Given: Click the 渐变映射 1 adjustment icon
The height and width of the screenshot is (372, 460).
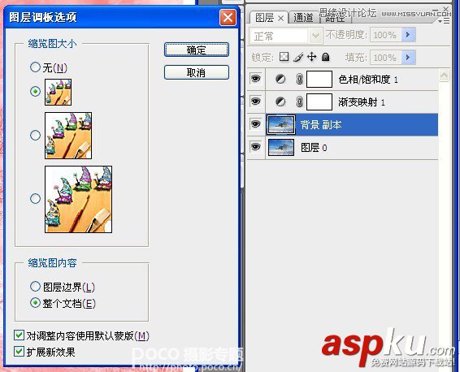Looking at the screenshot, I should pyautogui.click(x=280, y=102).
